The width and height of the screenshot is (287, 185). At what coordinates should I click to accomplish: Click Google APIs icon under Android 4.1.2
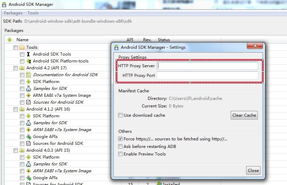(29, 137)
